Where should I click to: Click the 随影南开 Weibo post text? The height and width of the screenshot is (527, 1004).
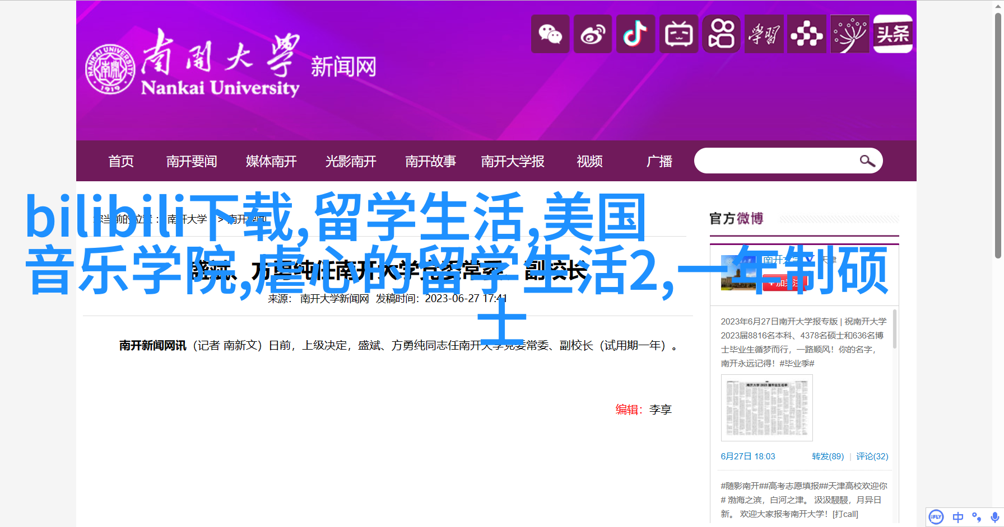pyautogui.click(x=803, y=500)
